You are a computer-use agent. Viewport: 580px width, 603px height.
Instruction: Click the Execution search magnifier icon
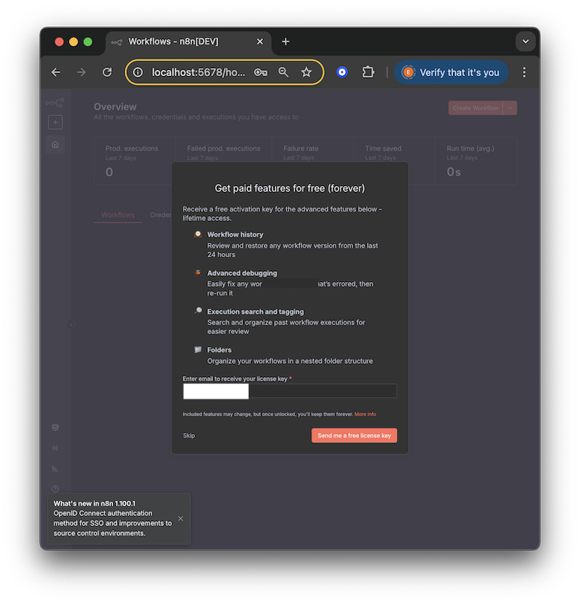(198, 311)
